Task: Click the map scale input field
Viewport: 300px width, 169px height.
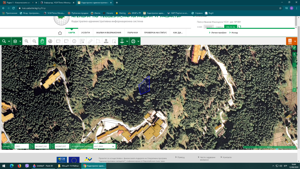Action: coord(21,146)
